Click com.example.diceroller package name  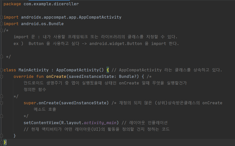[51, 4]
